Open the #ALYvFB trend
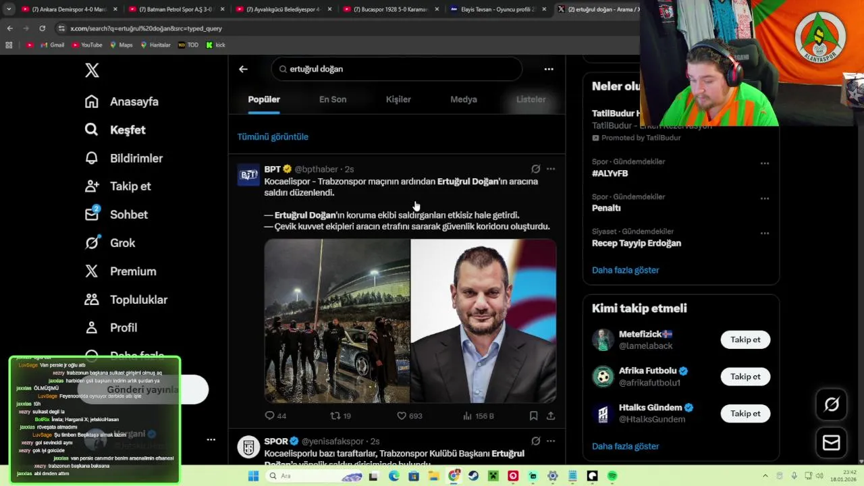The height and width of the screenshot is (486, 864). (610, 173)
